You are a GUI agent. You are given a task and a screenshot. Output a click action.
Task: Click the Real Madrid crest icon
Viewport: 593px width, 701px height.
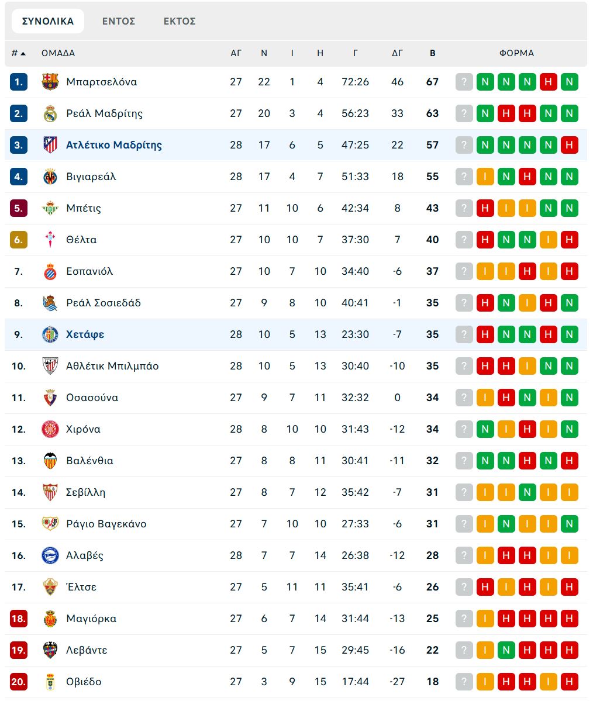(x=50, y=113)
